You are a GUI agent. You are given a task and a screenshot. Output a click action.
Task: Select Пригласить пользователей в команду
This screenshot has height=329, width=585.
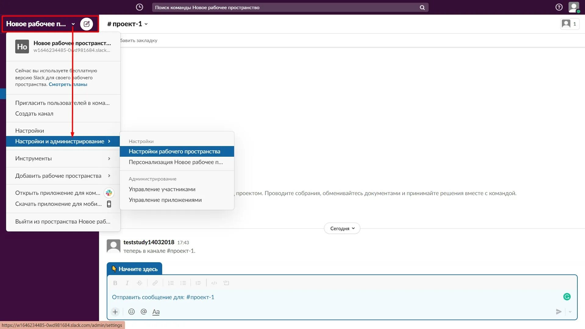click(x=63, y=103)
